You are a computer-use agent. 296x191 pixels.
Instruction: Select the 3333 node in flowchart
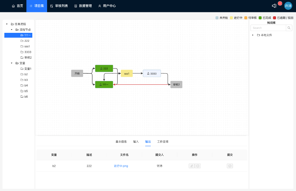click(152, 73)
